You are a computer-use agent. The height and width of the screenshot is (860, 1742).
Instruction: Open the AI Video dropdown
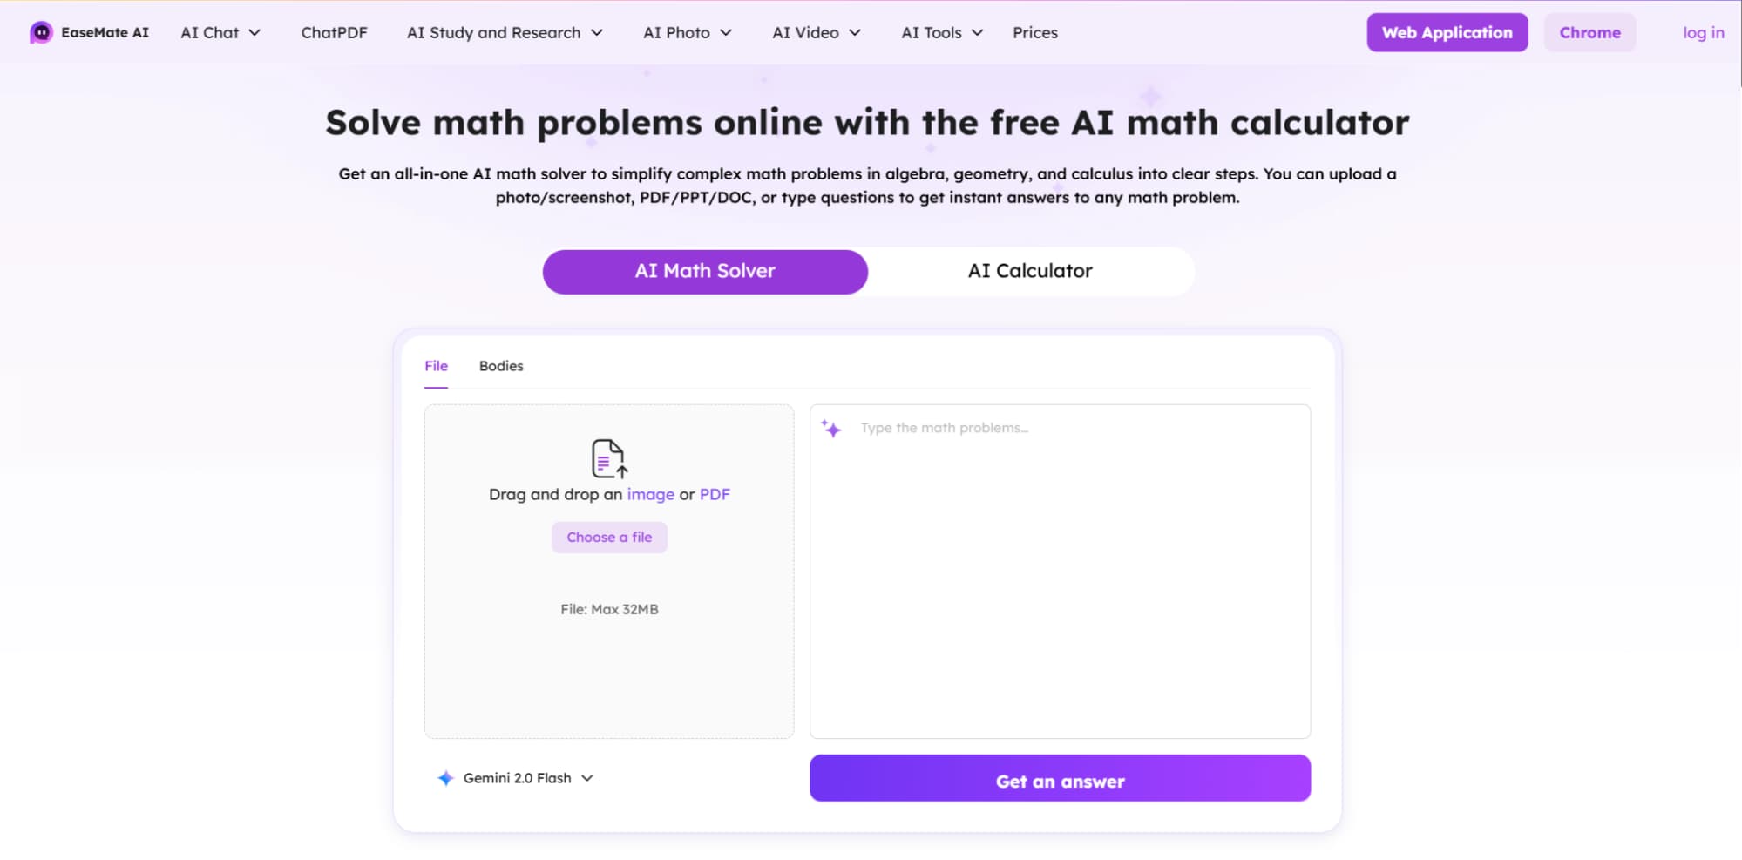click(x=816, y=33)
